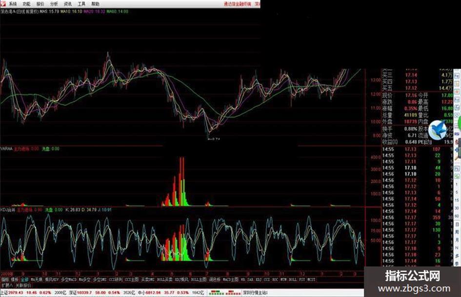Click the trade row with volume 107

[x=418, y=149]
